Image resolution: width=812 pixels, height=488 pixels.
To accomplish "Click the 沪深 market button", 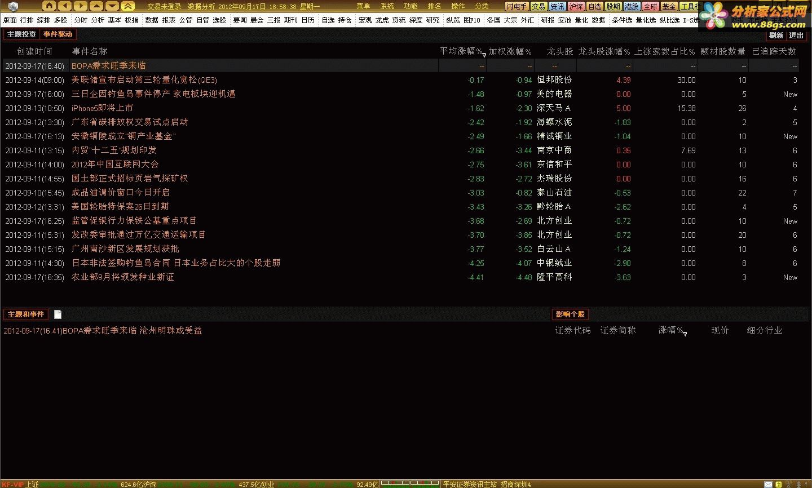I will [576, 6].
